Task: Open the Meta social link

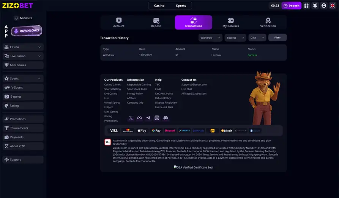Action: pos(139,118)
